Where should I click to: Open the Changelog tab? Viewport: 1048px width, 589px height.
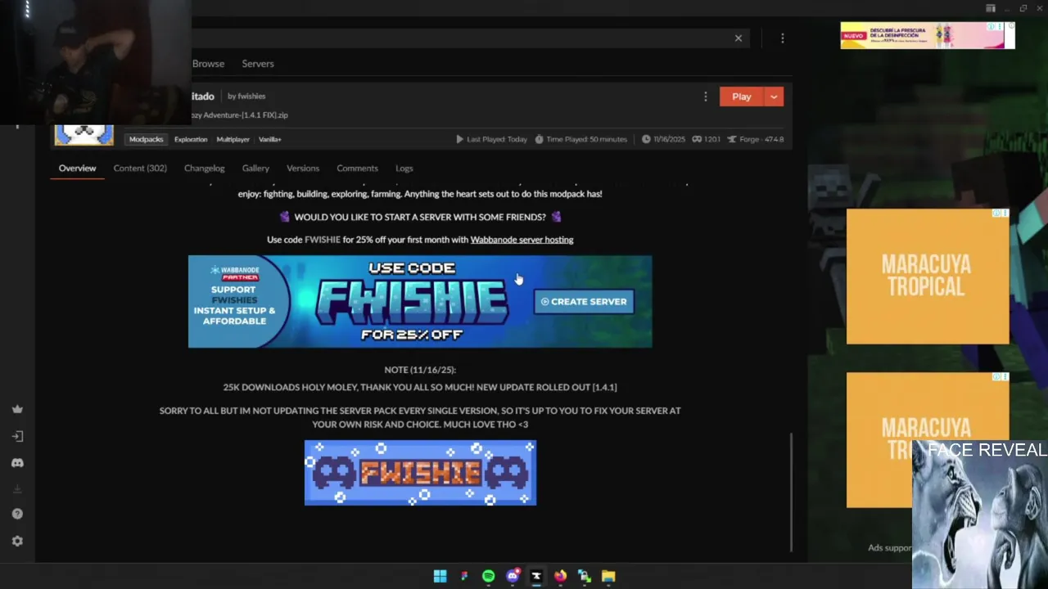click(204, 168)
